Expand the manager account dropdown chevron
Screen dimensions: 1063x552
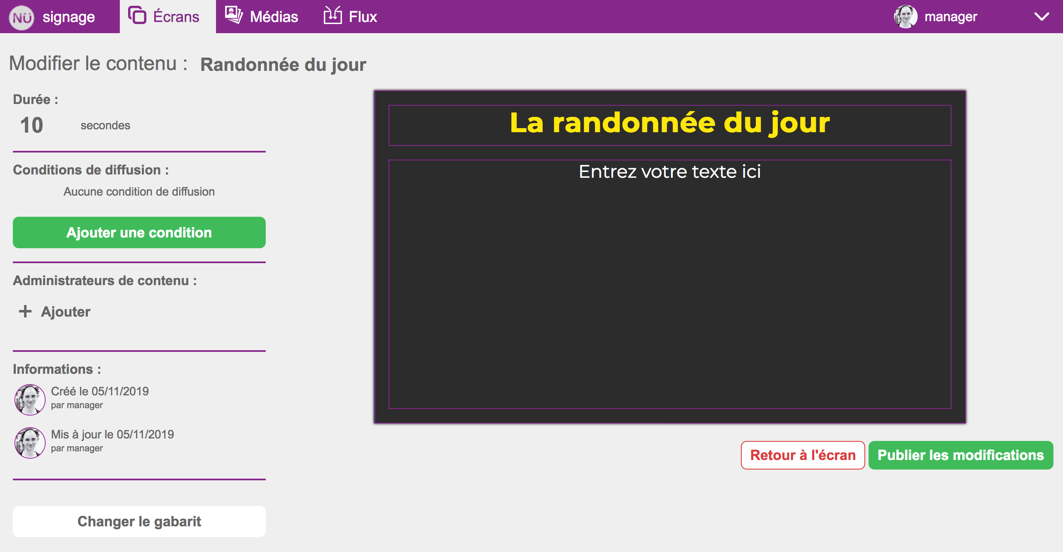pos(1041,17)
